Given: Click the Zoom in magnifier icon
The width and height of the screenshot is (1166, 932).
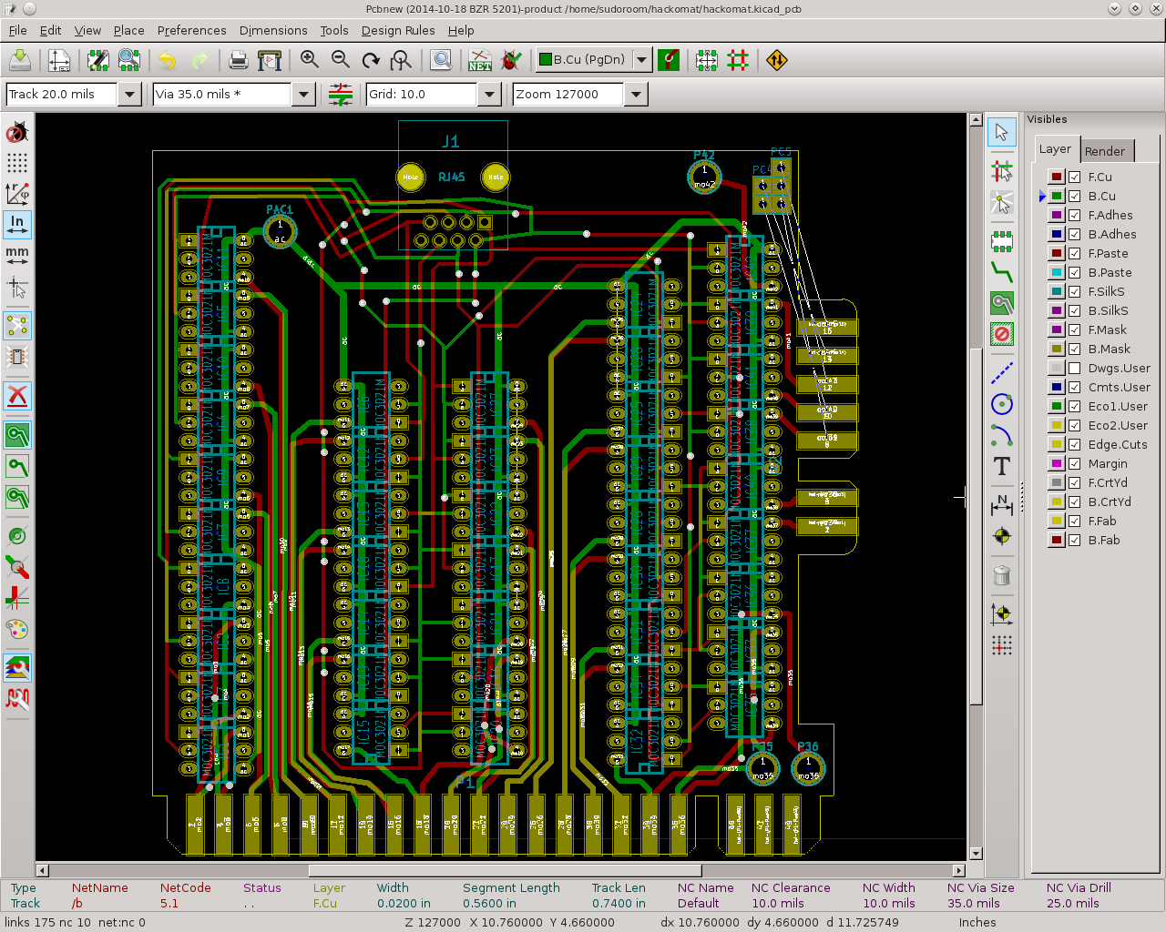Looking at the screenshot, I should tap(310, 60).
